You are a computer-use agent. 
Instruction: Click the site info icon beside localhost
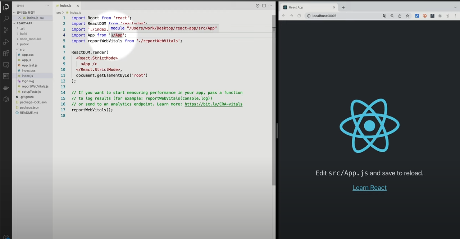coord(309,16)
